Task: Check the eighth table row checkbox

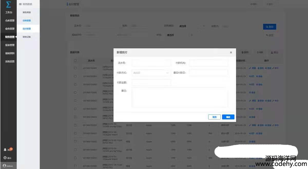Action: coord(75,125)
